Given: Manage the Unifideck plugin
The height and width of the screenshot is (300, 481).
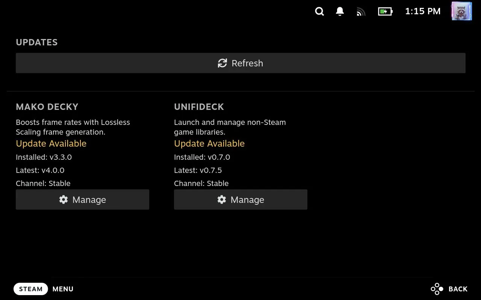Looking at the screenshot, I should tap(240, 199).
